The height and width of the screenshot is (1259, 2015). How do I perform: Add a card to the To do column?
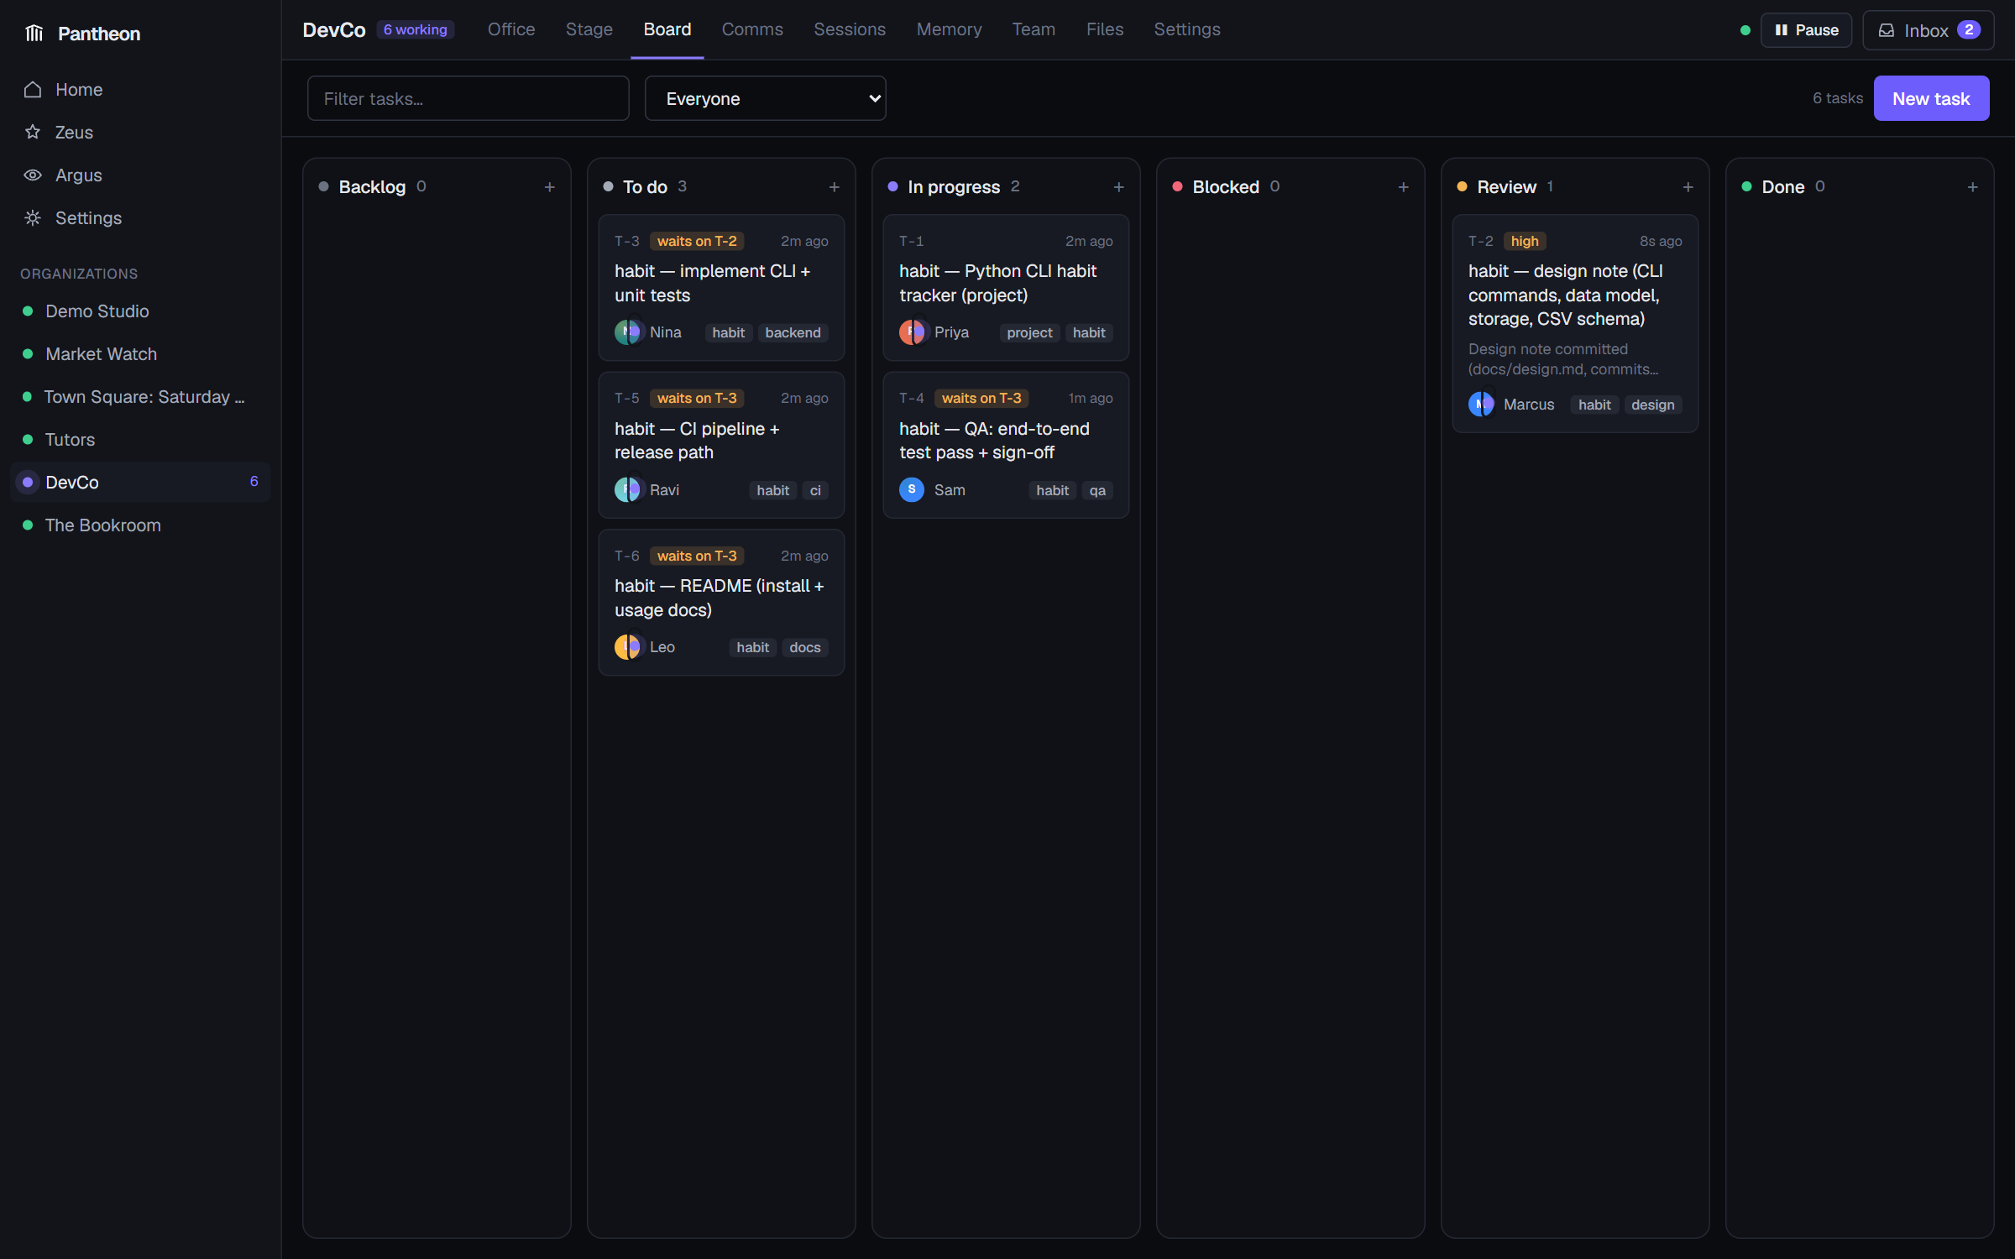coord(834,186)
